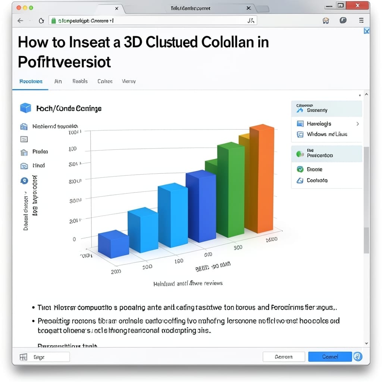Open the browser hamburger menu

click(361, 21)
